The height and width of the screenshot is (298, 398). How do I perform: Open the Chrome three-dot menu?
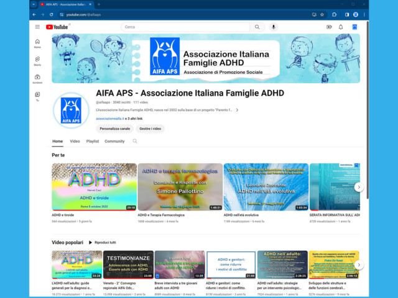coord(364,15)
